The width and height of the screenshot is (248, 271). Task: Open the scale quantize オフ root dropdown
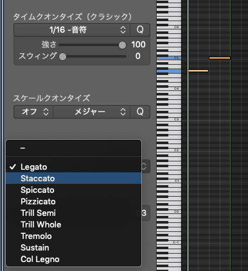pos(33,111)
